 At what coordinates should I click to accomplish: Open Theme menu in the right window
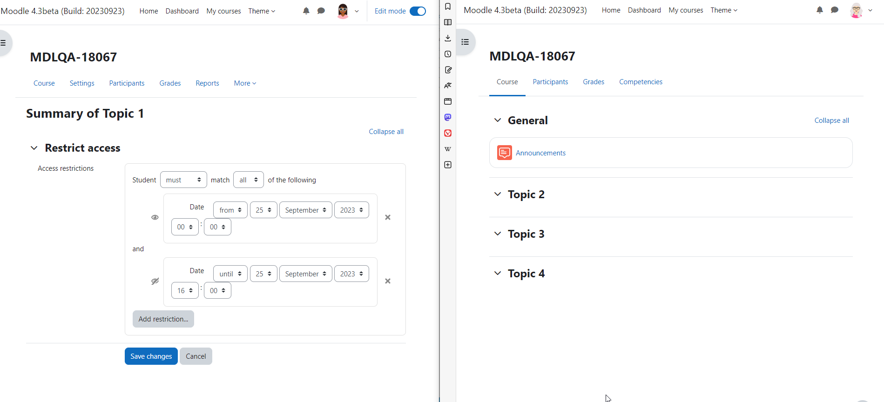point(724,10)
